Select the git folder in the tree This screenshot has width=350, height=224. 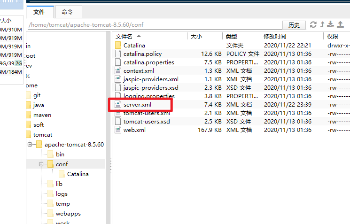pyautogui.click(x=37, y=95)
